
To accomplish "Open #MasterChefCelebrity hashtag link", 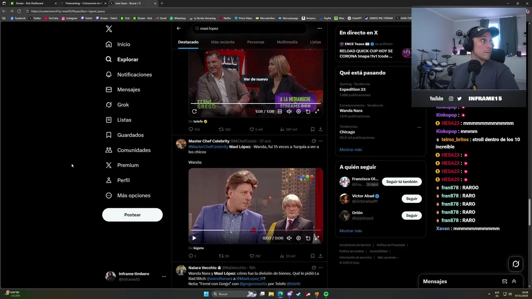I will 208,147.
